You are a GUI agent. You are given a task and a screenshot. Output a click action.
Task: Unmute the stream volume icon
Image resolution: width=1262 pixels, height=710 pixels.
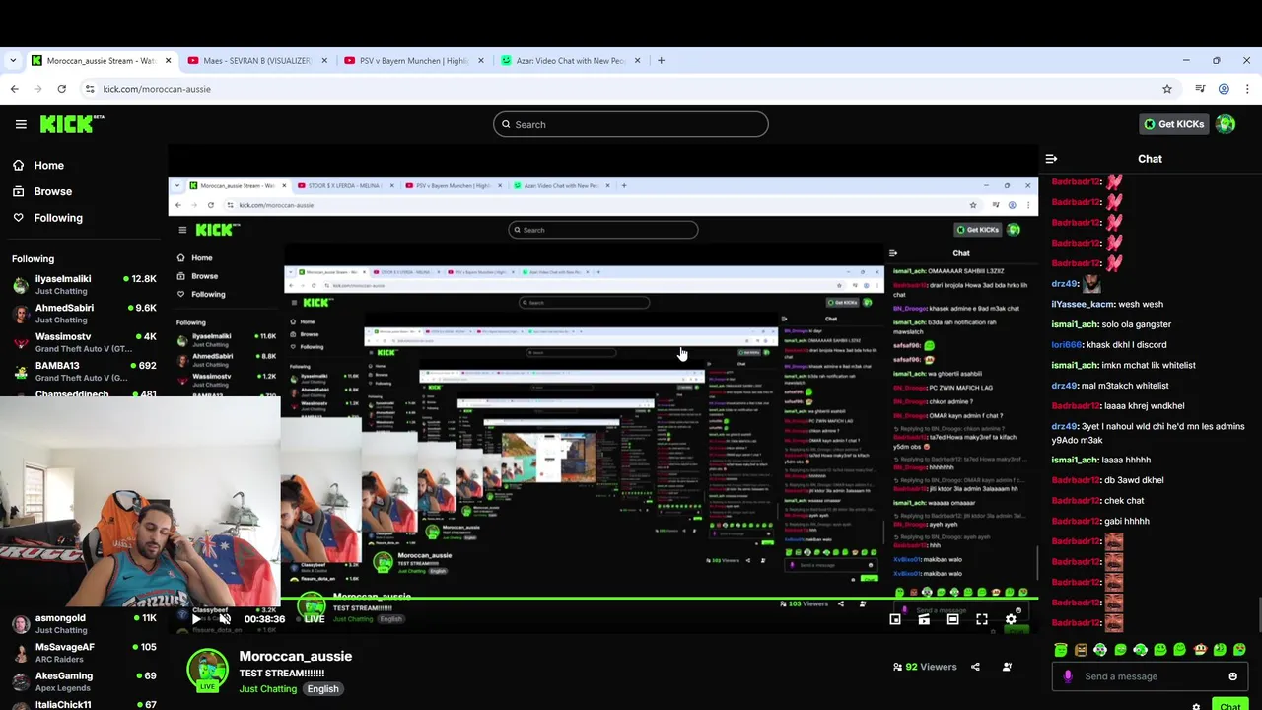tap(225, 619)
